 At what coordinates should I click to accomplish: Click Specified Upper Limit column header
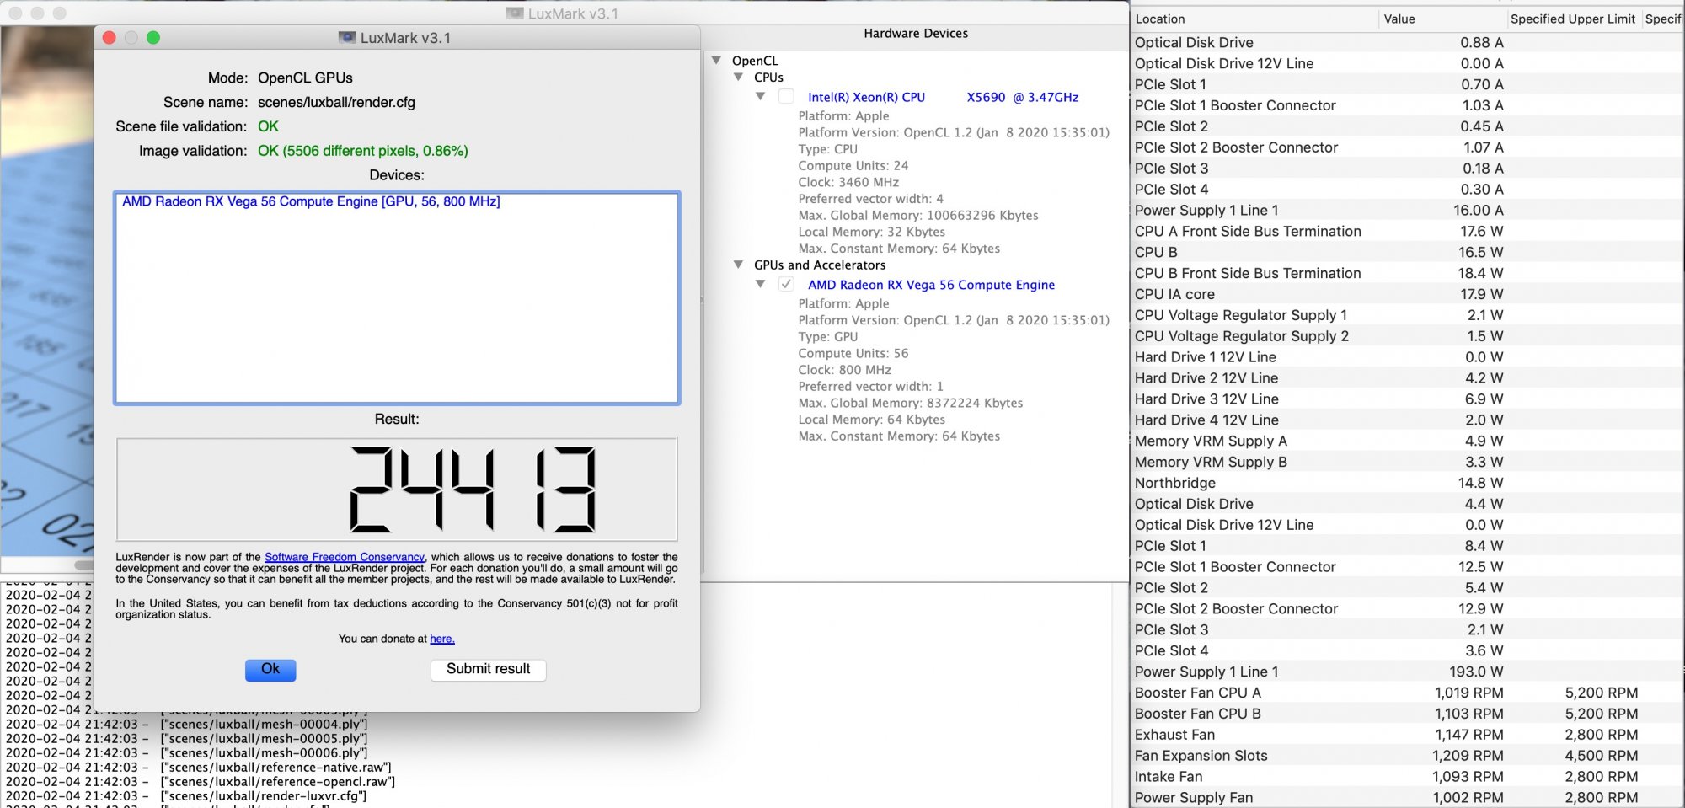click(1572, 19)
